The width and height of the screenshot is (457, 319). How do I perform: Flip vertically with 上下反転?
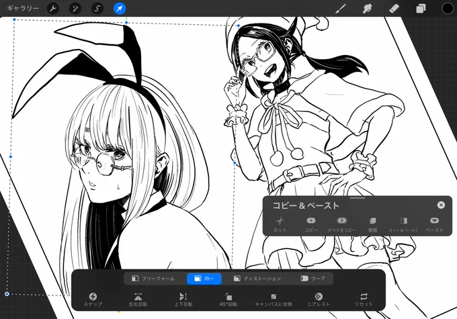pos(183,300)
